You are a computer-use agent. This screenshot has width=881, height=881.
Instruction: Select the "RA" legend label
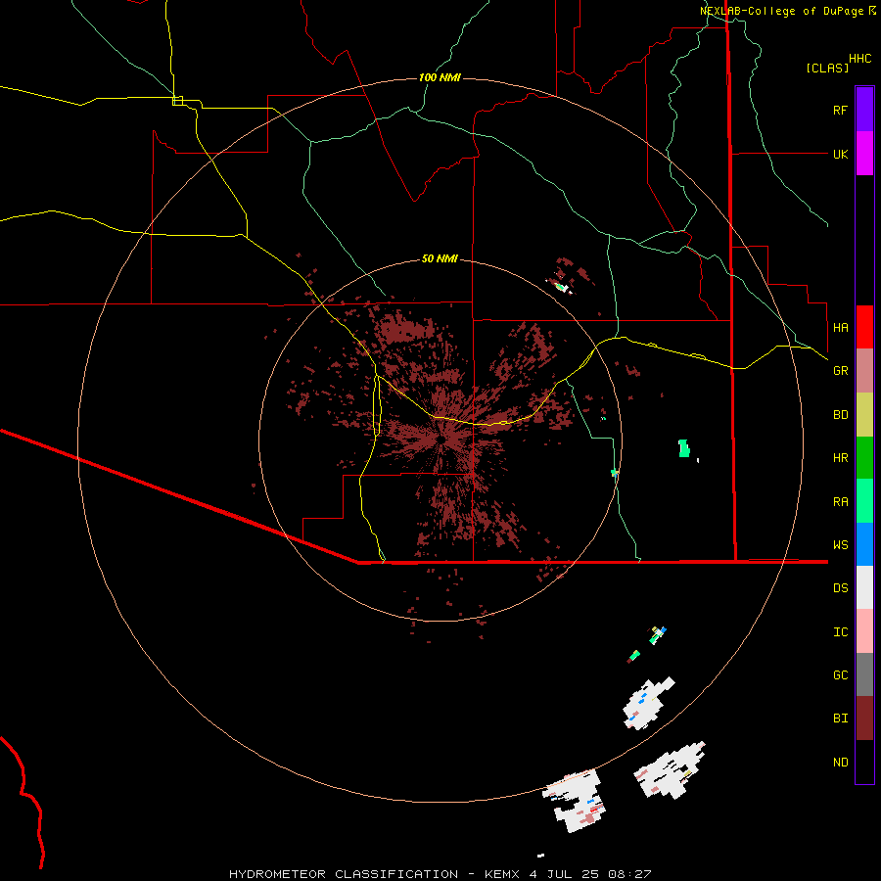[x=840, y=502]
